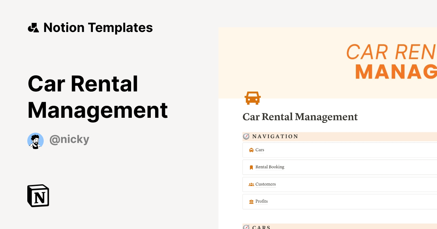The width and height of the screenshot is (437, 229).
Task: Open the nicky author avatar
Action: pos(35,141)
